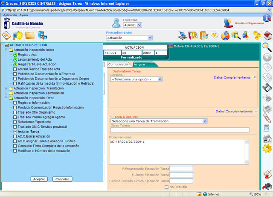Click the yellow folder icon in left toolbar
The width and height of the screenshot is (273, 197).
30,35
